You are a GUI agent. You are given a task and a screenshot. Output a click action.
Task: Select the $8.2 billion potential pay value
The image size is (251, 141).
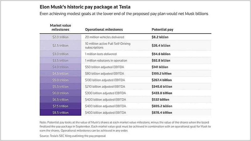(160, 37)
